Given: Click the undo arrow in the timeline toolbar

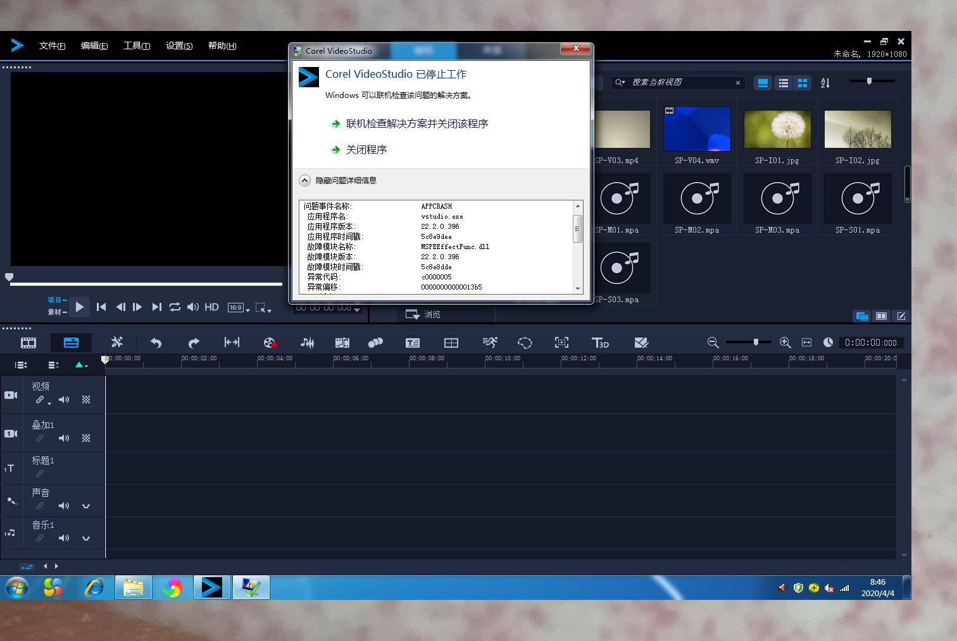Looking at the screenshot, I should pyautogui.click(x=156, y=343).
